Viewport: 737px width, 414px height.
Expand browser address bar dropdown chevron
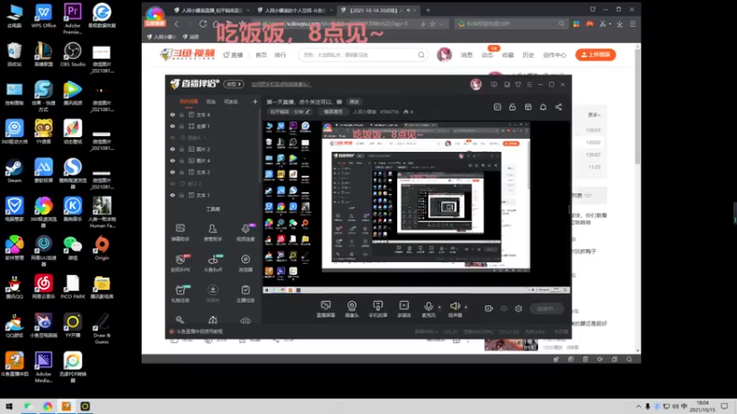click(441, 24)
